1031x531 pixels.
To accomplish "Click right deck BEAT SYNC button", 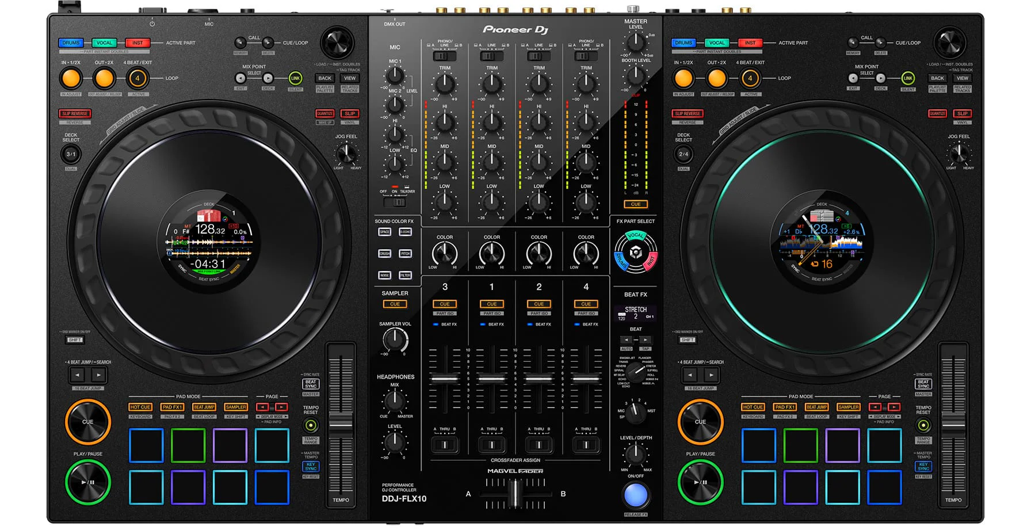I will 923,384.
